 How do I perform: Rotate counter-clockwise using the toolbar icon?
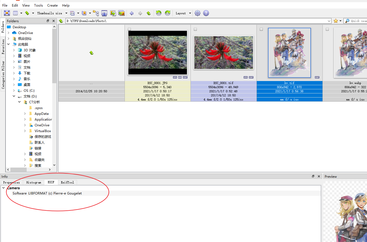(159, 13)
